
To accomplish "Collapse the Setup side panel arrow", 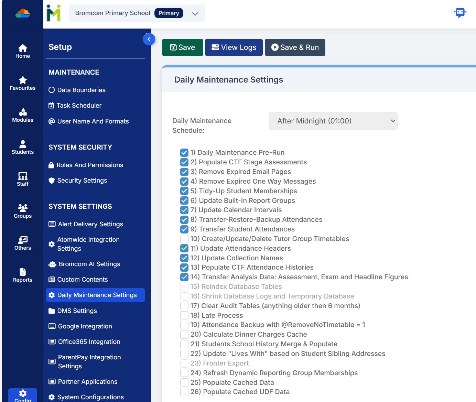I will [149, 39].
